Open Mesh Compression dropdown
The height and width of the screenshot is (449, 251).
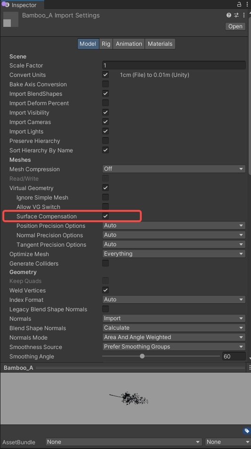point(174,169)
